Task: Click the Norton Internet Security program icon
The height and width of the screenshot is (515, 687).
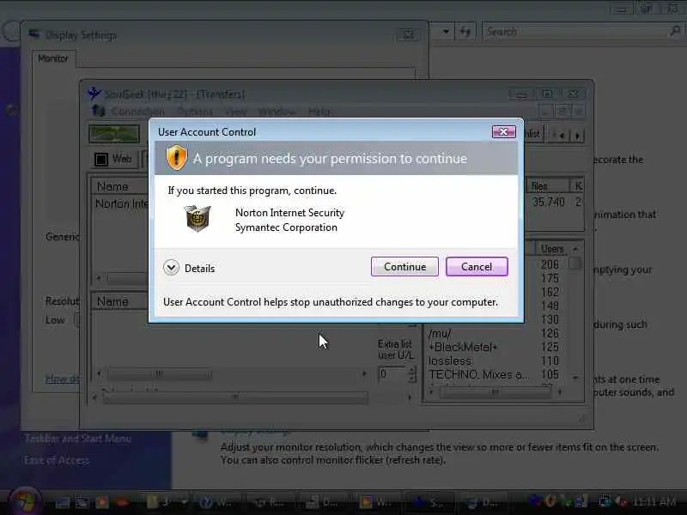Action: pos(198,218)
